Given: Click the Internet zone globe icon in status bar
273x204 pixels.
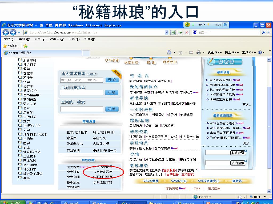Looking at the screenshot, I should (x=195, y=197).
